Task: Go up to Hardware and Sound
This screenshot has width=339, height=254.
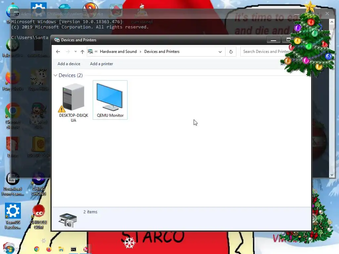Action: 82,52
